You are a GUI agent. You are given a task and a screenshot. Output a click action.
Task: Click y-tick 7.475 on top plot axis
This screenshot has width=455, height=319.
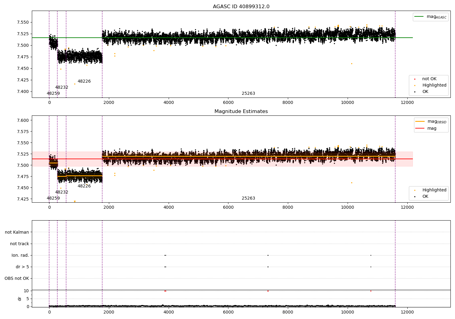23,57
